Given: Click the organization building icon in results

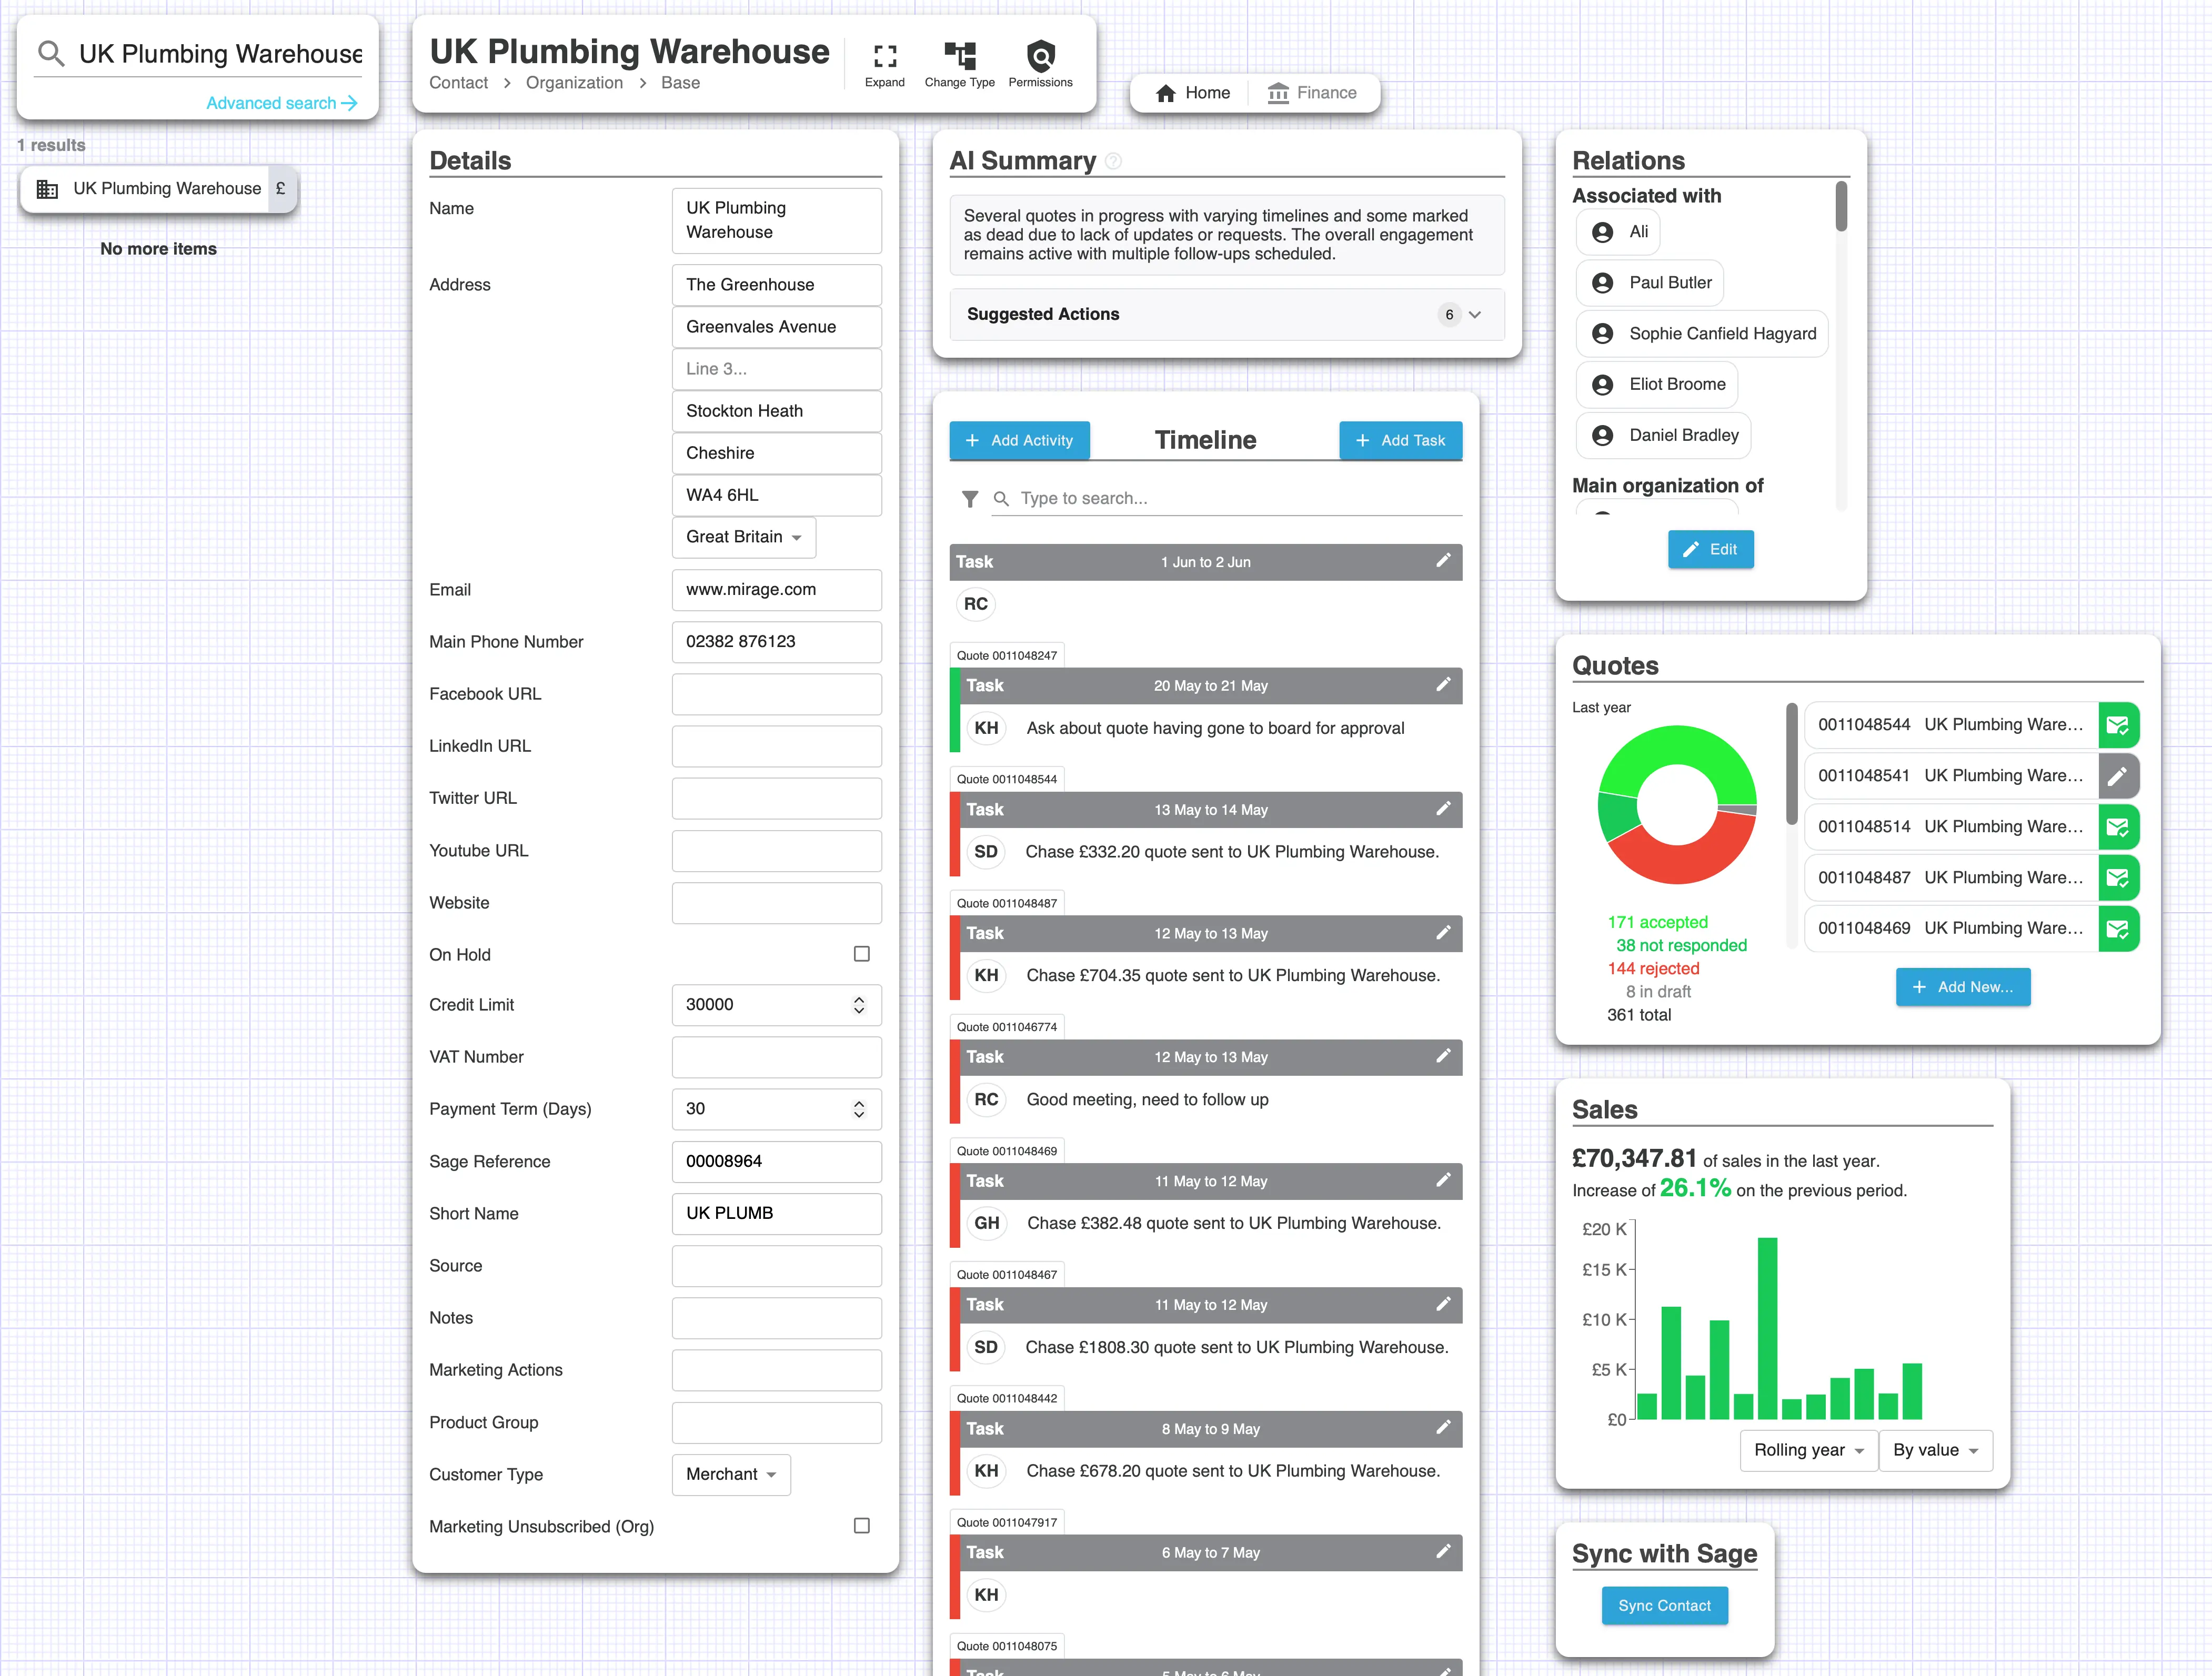Looking at the screenshot, I should pos(47,189).
